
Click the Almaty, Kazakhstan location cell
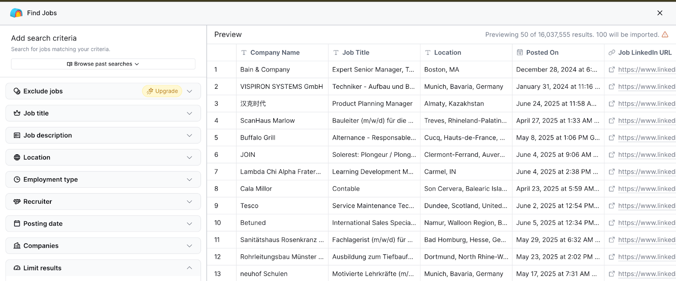pyautogui.click(x=466, y=104)
